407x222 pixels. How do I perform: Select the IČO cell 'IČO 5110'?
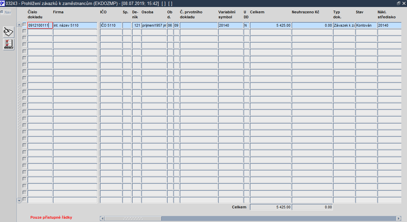pyautogui.click(x=111, y=25)
